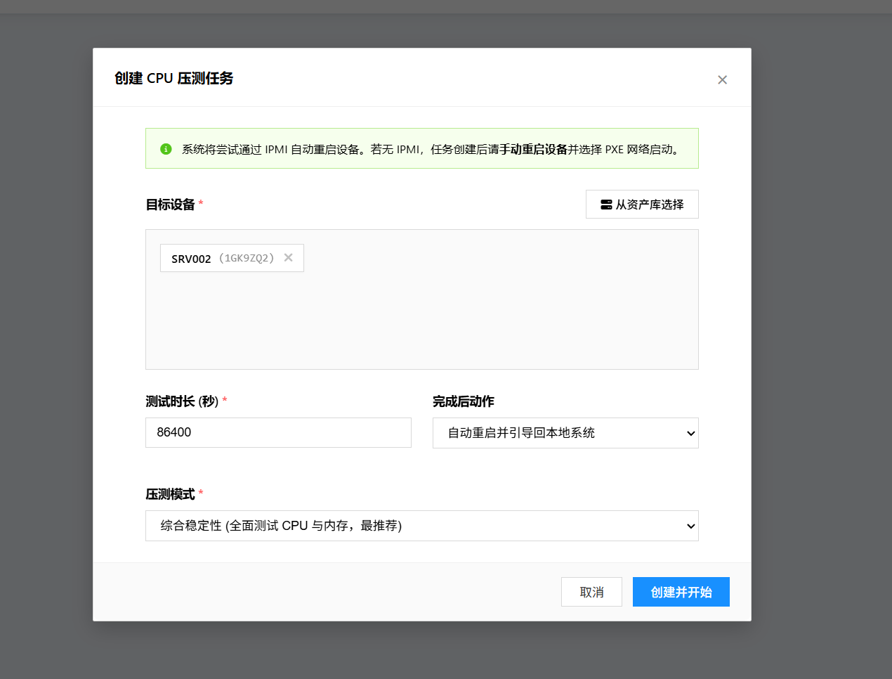Click the bold 手动重启设备 text in alert
This screenshot has height=679, width=892.
tap(533, 149)
